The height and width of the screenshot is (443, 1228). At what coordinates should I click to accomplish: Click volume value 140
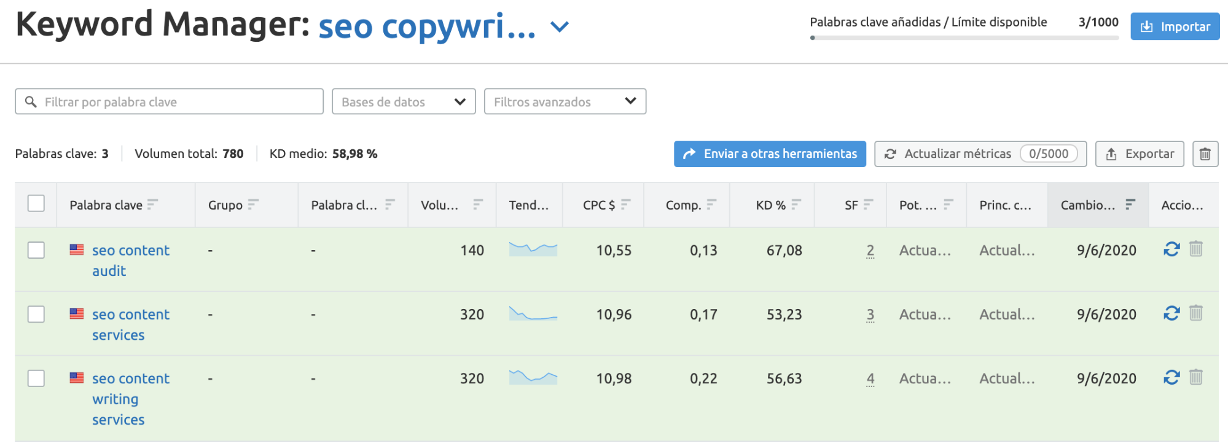[472, 250]
